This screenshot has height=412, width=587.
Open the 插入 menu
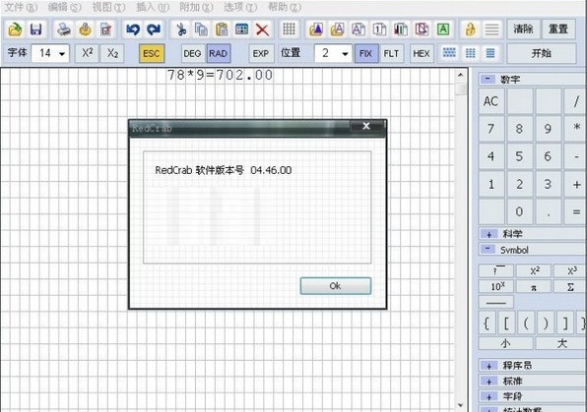[x=153, y=7]
